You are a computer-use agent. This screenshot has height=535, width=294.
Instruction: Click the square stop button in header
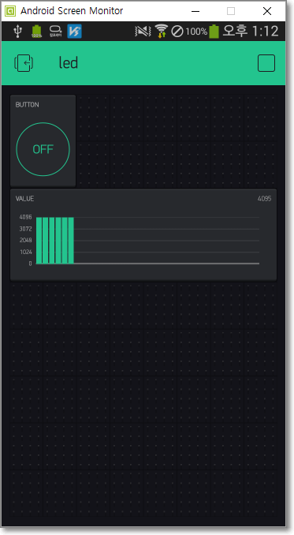[266, 63]
